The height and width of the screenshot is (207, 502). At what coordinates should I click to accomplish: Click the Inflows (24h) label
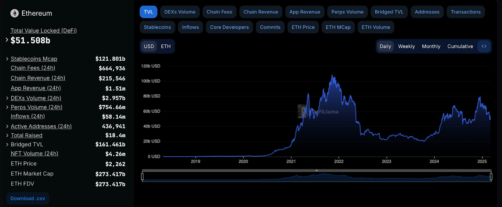point(28,116)
